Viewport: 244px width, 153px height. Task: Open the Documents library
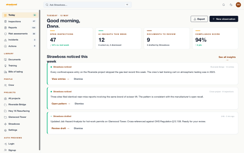(20, 59)
